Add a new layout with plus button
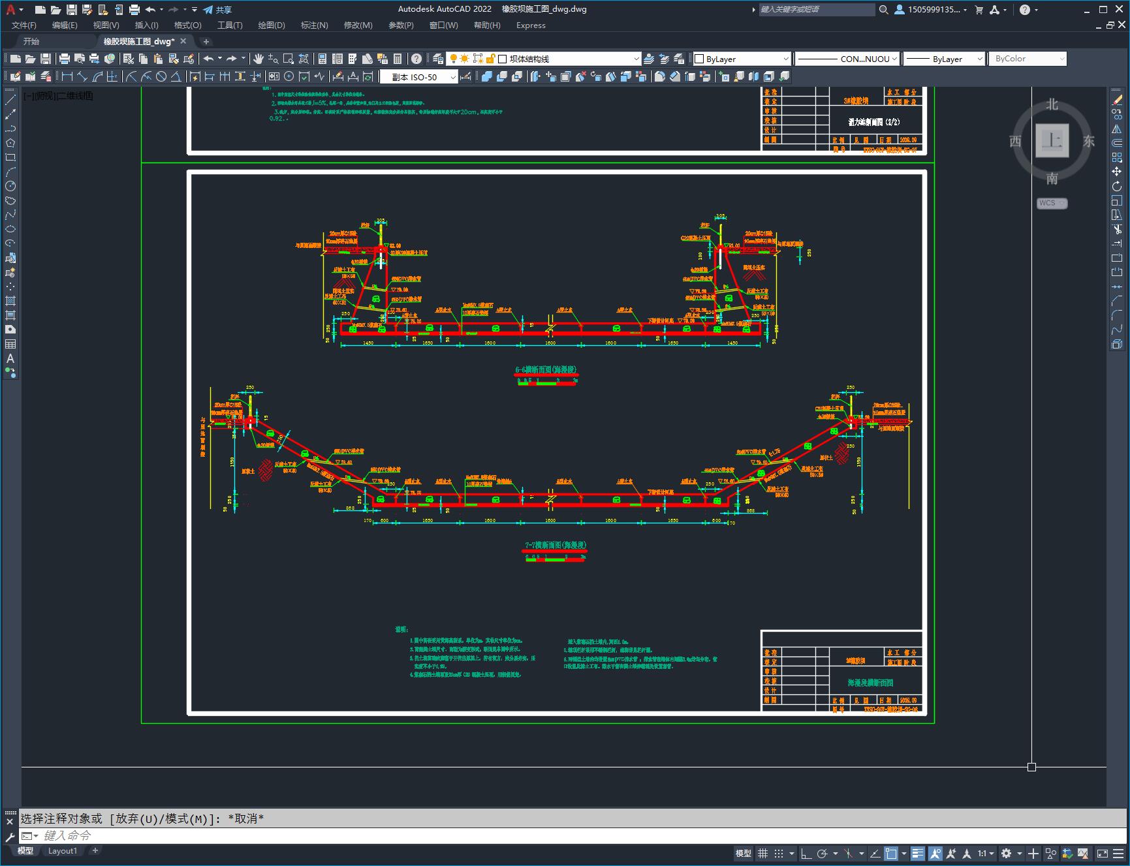This screenshot has width=1130, height=866. [95, 850]
